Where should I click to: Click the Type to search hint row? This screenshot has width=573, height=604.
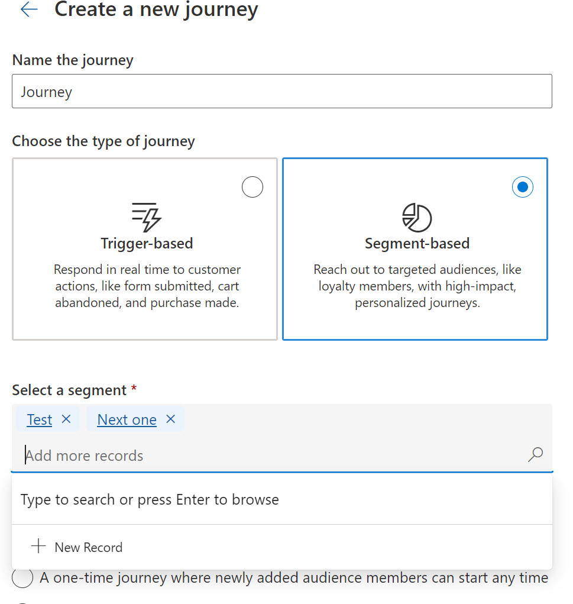[282, 500]
